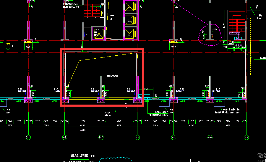The image size is (266, 162).
Task: Select the middle elevator car in right shaft
Action: pos(129,20)
